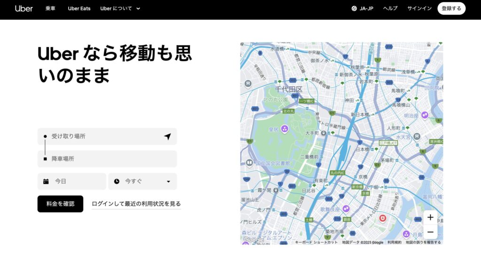Click the Uber logo in header
Screen dimensions: 481x257
pos(23,8)
